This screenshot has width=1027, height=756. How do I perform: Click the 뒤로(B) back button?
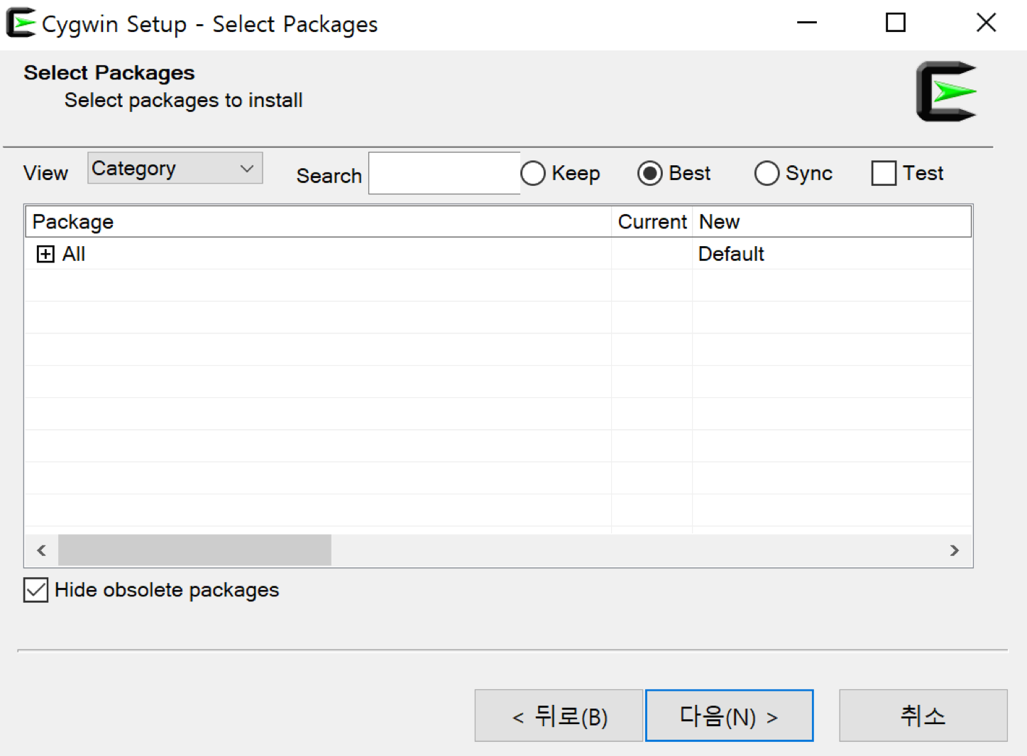(x=559, y=716)
